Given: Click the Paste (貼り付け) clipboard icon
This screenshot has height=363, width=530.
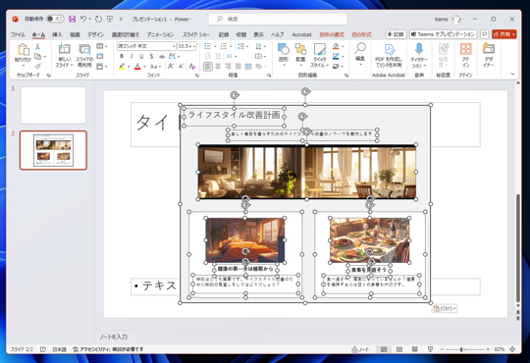Looking at the screenshot, I should point(23,50).
